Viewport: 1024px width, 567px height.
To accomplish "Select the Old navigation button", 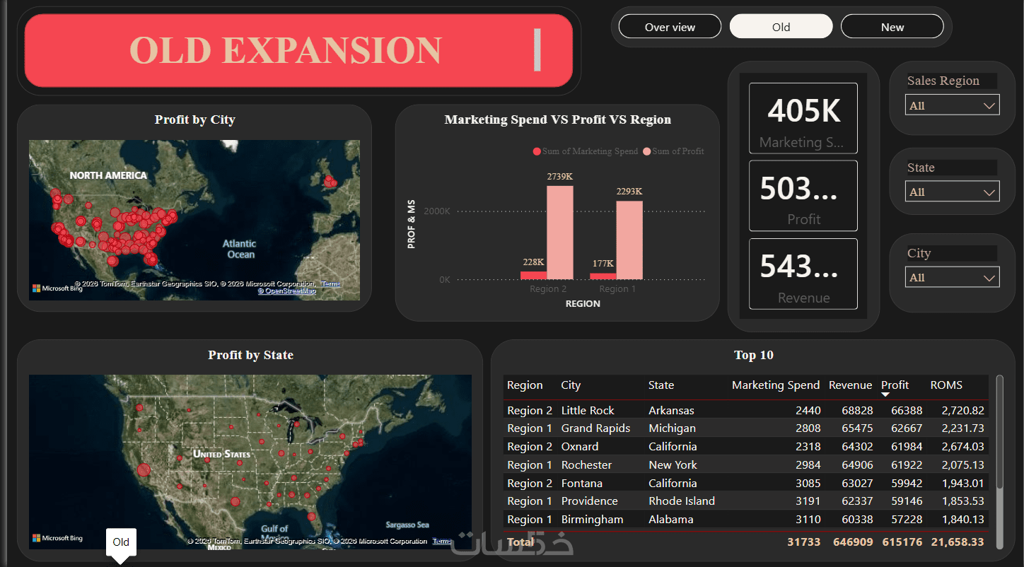I will click(781, 27).
